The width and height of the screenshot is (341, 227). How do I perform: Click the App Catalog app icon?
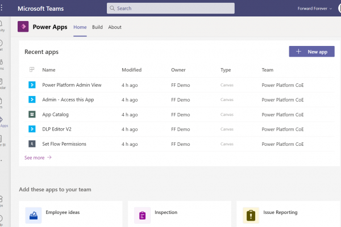pos(32,114)
